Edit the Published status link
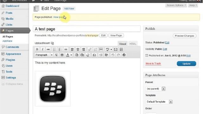203x114 pixels. point(167,42)
